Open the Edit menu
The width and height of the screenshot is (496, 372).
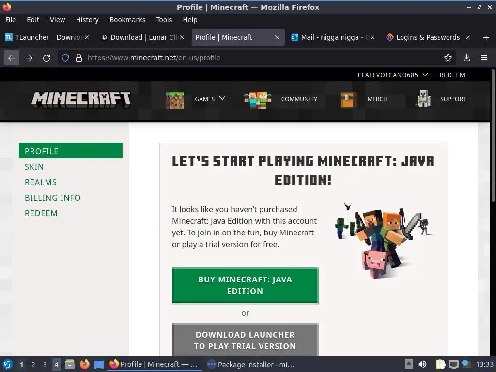[x=33, y=20]
